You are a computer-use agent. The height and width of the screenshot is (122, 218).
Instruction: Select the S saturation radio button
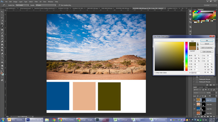[190, 58]
